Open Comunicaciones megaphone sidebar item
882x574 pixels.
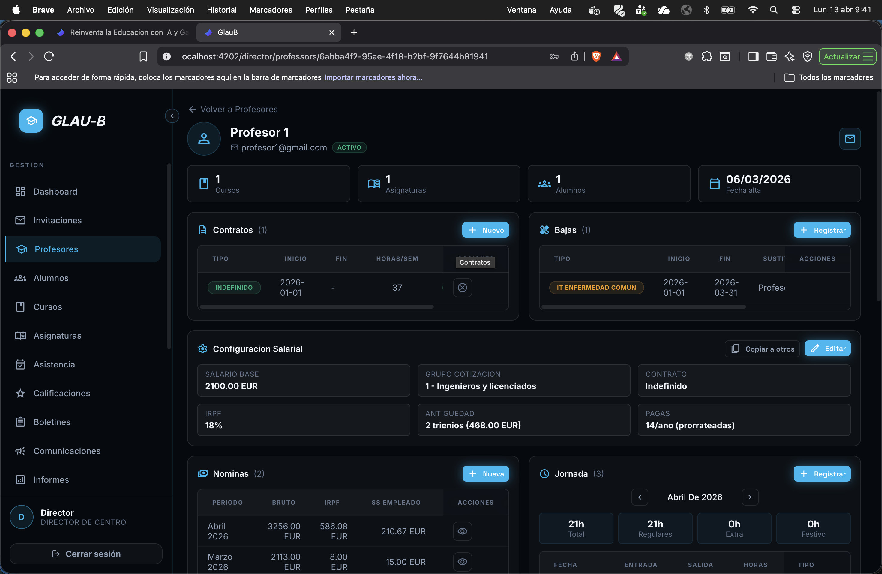click(67, 451)
